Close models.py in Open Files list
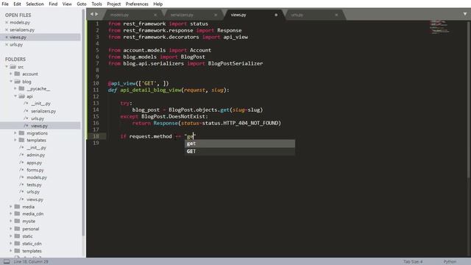 click(7, 23)
